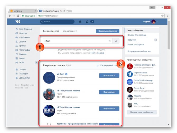Open the video play icon in header
The width and height of the screenshot is (177, 133).
click(92, 22)
